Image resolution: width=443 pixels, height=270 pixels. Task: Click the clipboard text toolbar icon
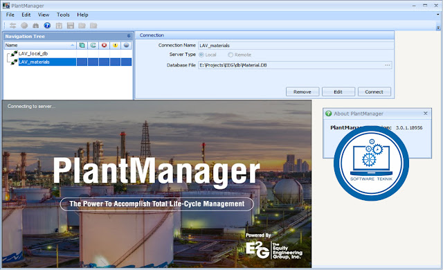[59, 26]
